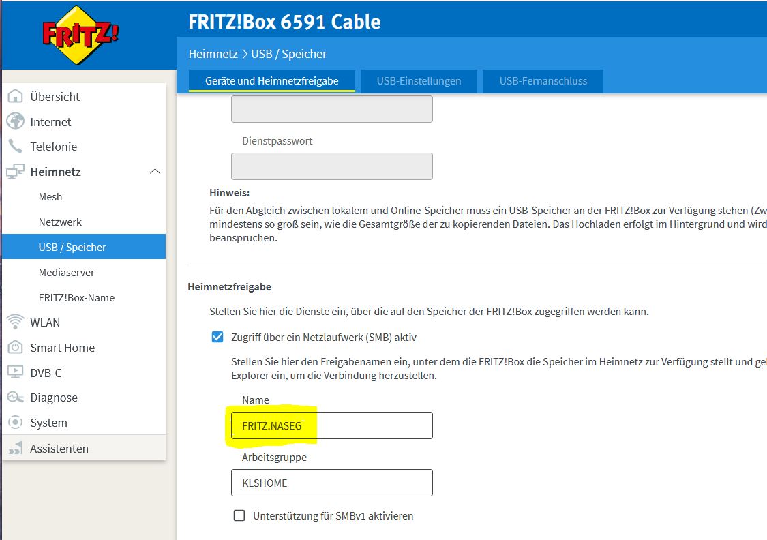Image resolution: width=767 pixels, height=540 pixels.
Task: Click the WLAN wifi signal icon
Action: pyautogui.click(x=15, y=322)
